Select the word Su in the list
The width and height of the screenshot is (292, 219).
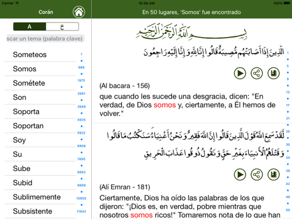(40, 154)
